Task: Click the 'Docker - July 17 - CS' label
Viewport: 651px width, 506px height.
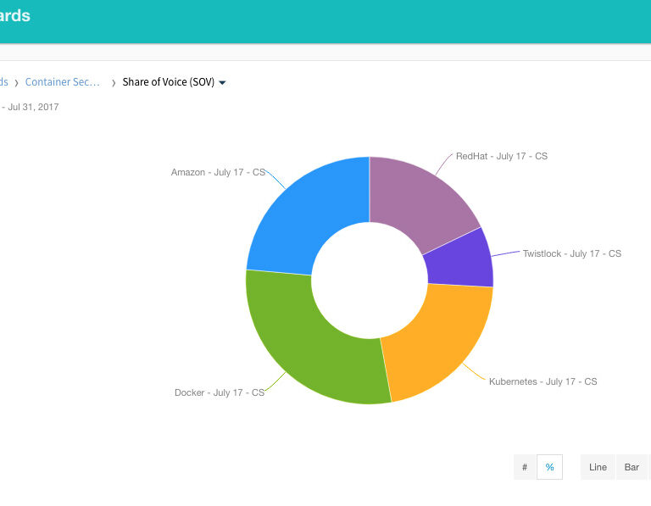Action: (220, 392)
